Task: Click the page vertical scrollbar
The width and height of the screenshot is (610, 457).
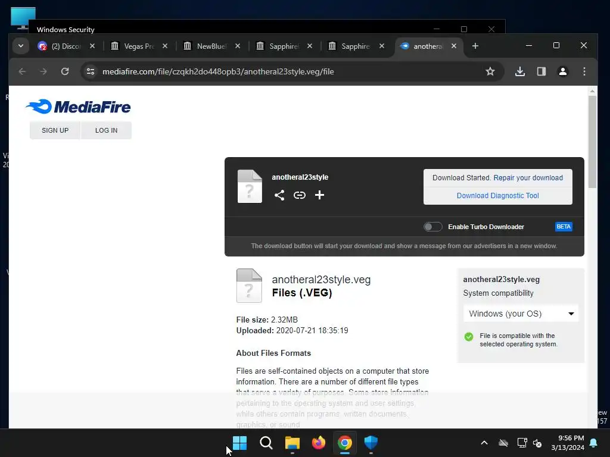Action: pos(592,142)
